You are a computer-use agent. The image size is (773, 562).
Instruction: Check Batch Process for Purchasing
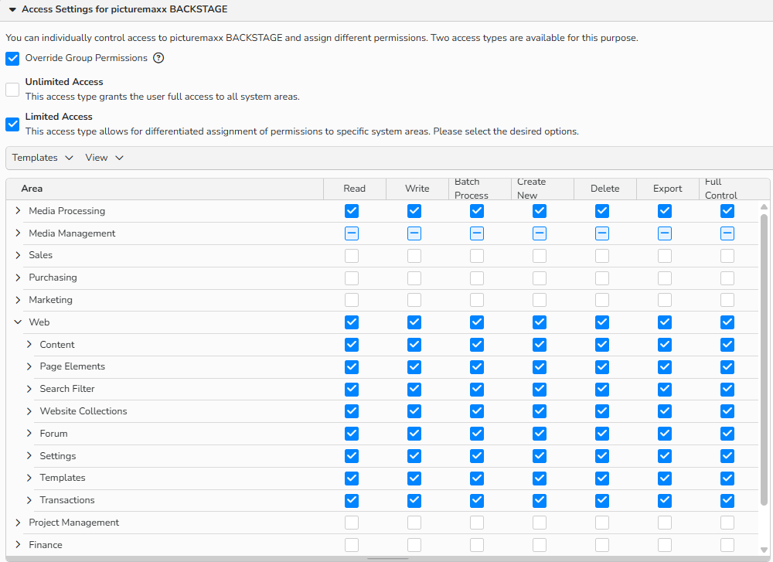477,278
